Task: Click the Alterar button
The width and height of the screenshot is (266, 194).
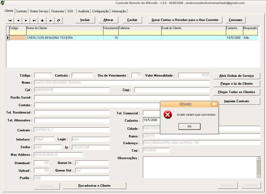Action: click(x=108, y=20)
